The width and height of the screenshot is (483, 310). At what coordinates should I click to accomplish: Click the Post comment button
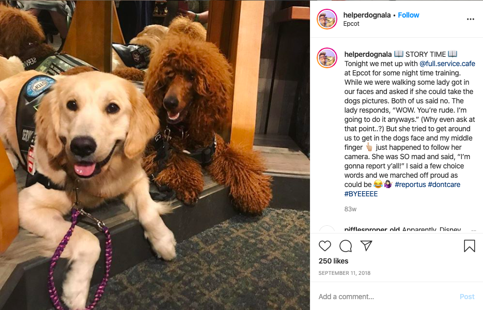(467, 297)
